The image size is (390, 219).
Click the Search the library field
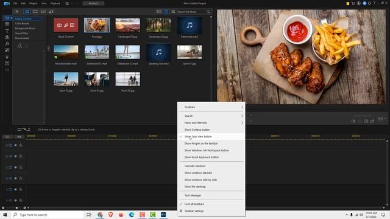coord(191,12)
